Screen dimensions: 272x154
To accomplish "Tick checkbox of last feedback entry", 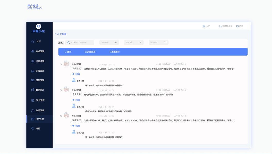I will coord(61,116).
